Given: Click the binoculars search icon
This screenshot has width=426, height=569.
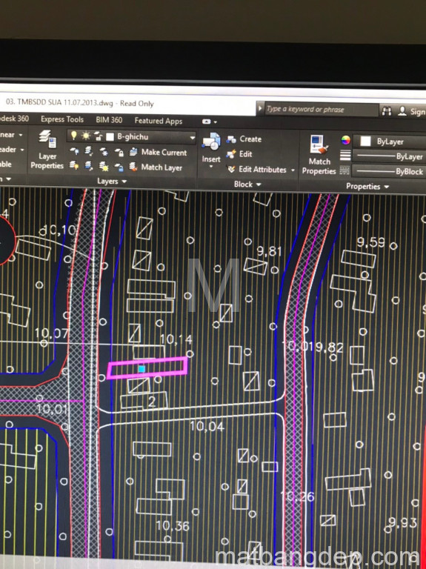Looking at the screenshot, I should point(387,110).
